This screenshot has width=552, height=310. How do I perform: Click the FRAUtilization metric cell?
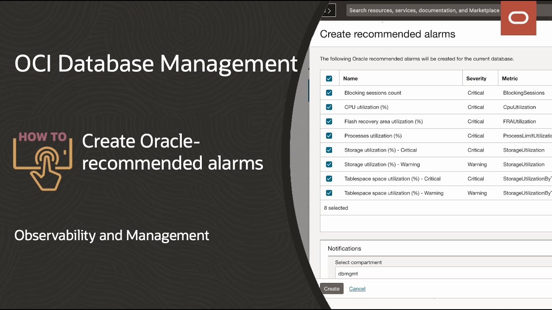click(x=519, y=121)
